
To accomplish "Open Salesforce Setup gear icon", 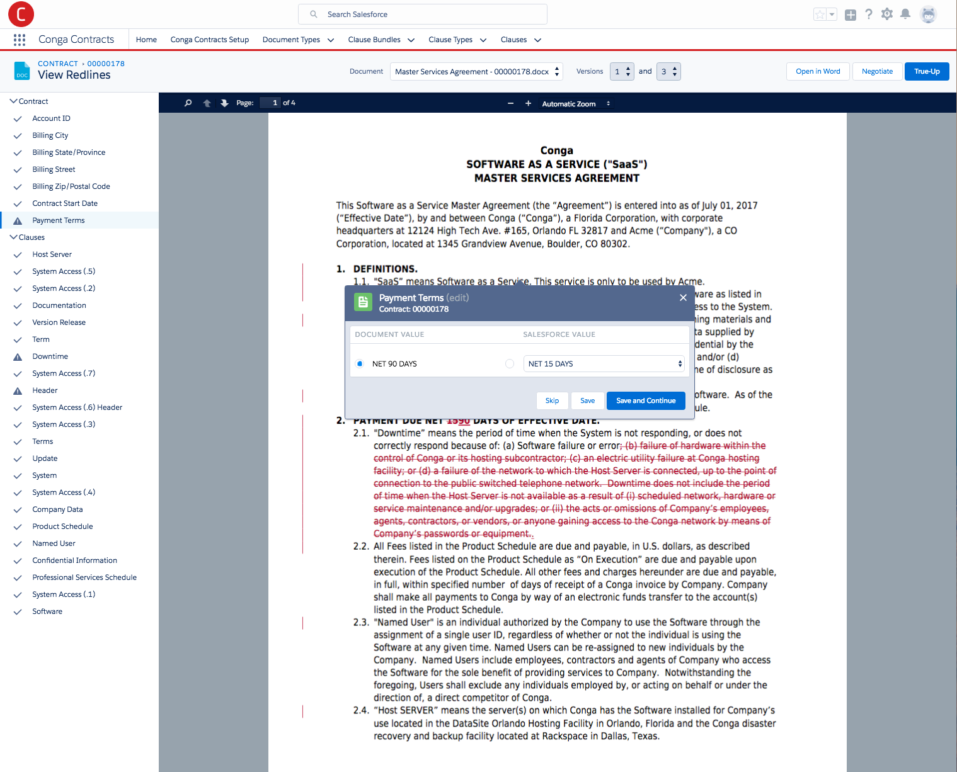I will coord(887,14).
